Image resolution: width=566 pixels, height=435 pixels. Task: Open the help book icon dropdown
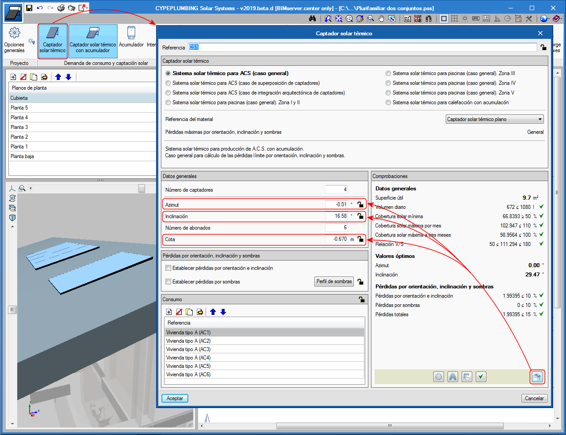557,19
